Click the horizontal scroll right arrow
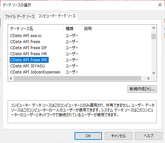This screenshot has width=165, height=143. [148, 79]
